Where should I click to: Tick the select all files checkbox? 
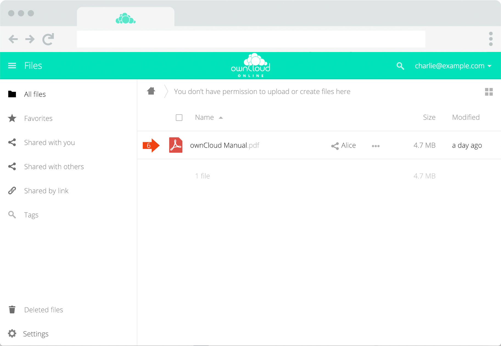[179, 118]
